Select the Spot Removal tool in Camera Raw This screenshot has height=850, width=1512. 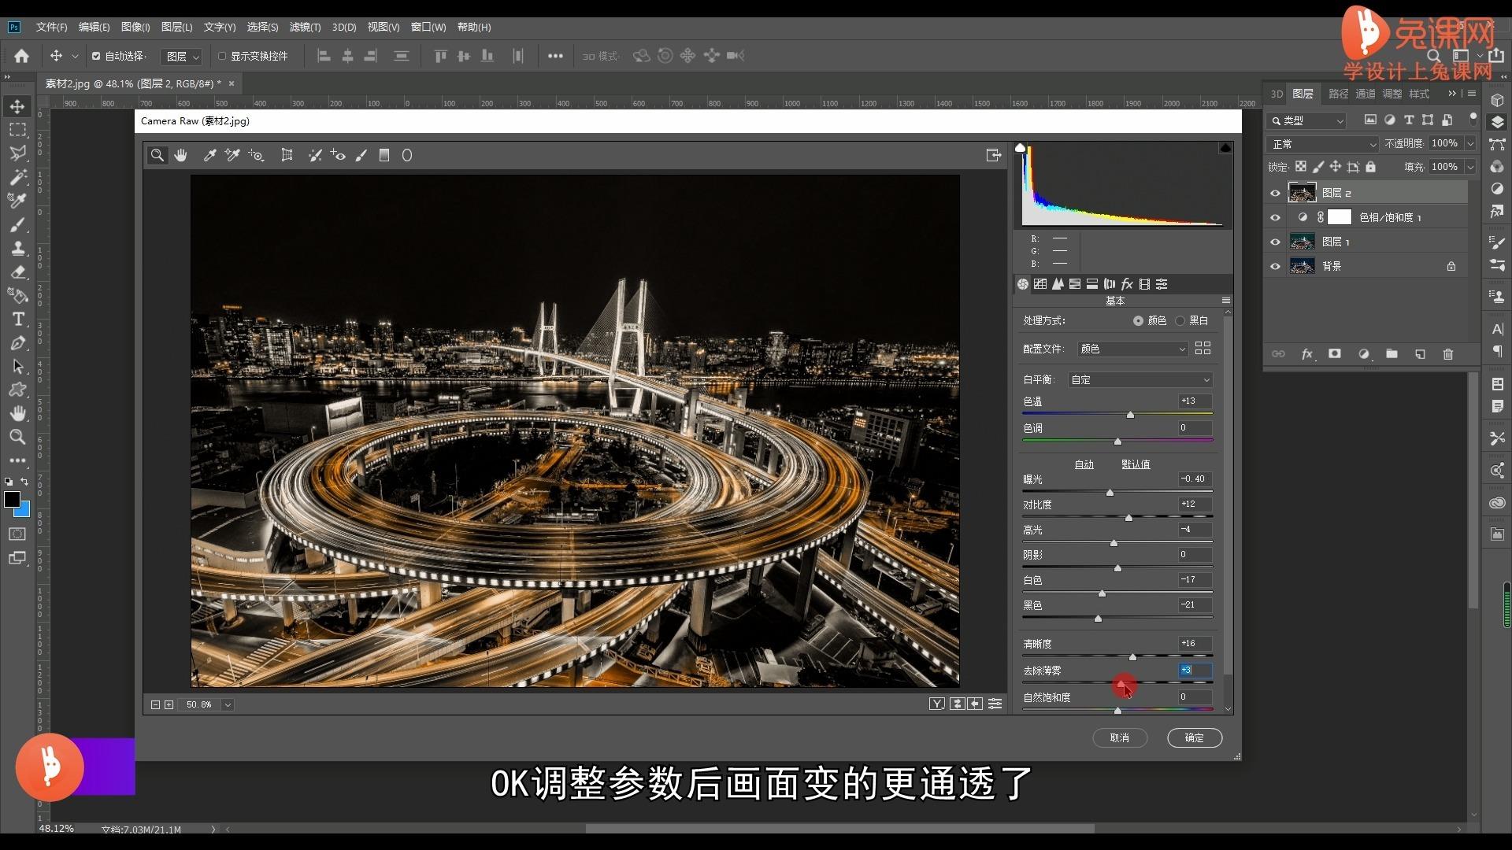315,155
